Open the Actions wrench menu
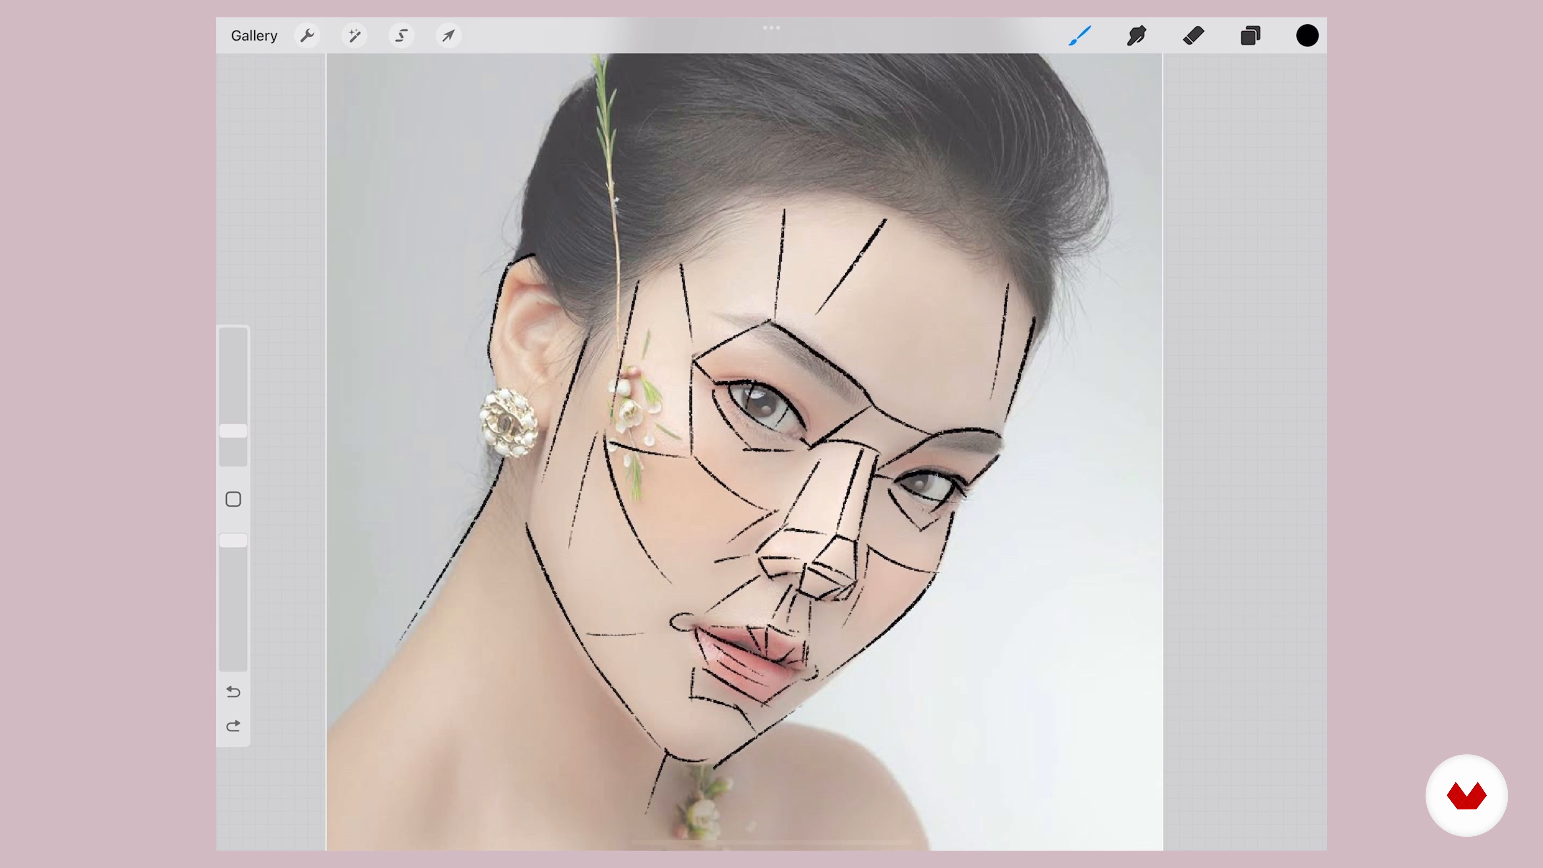This screenshot has width=1543, height=868. pos(307,36)
